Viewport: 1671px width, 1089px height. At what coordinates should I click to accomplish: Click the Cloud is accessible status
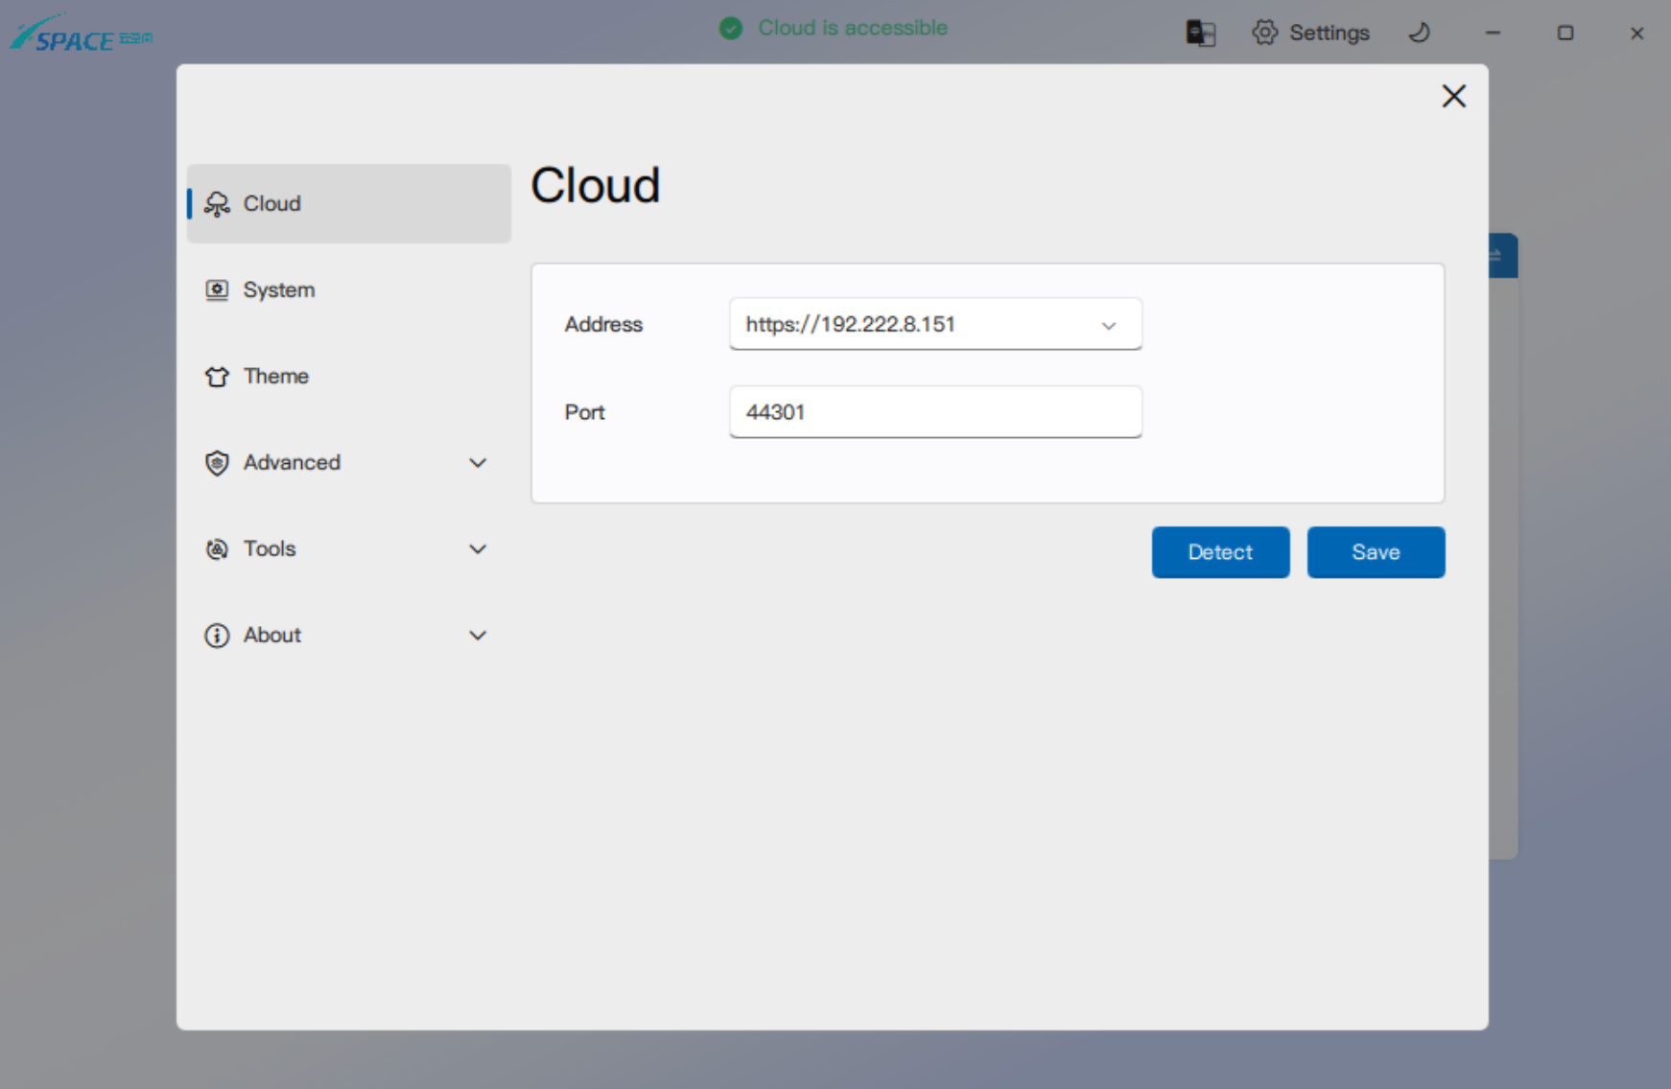852,28
